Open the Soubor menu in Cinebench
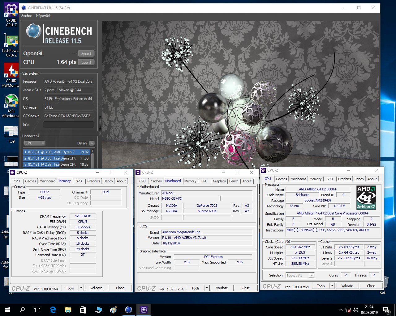 [x=27, y=16]
